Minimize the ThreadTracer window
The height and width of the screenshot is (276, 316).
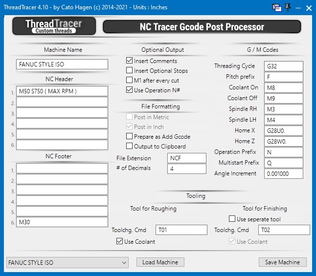(x=298, y=8)
